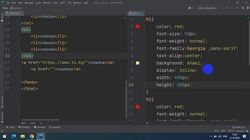Close the index.html editor tab

[x=22, y=13]
